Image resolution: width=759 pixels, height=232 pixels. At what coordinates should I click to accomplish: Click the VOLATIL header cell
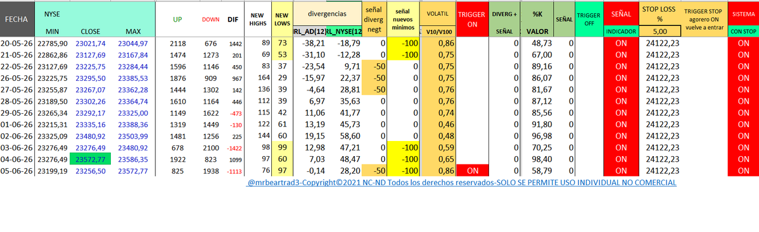coord(438,13)
